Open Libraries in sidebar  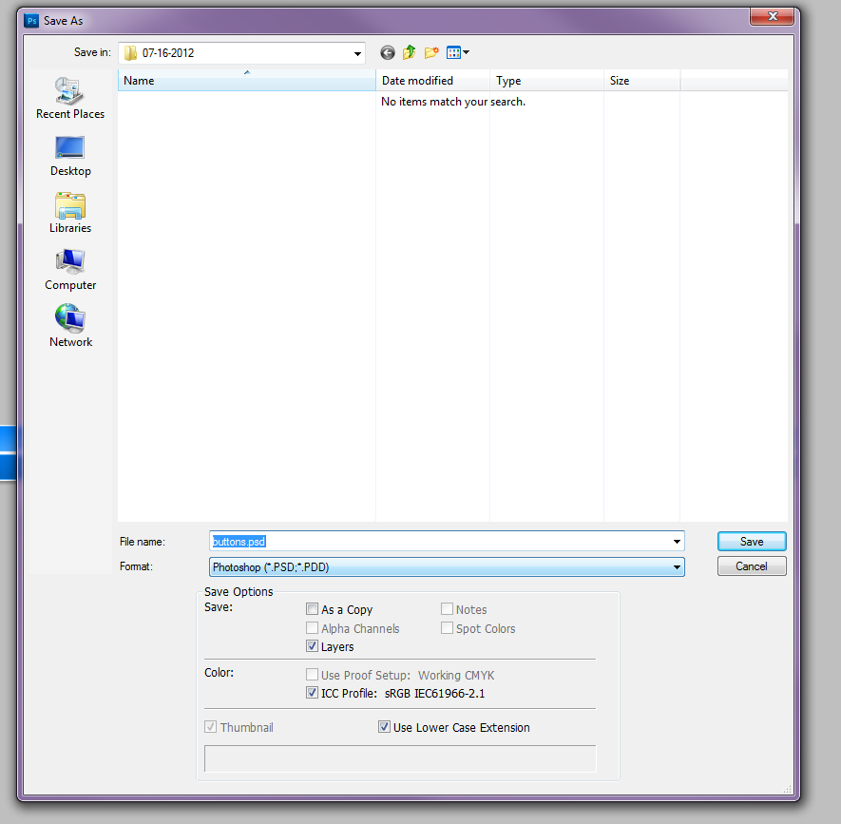click(70, 213)
